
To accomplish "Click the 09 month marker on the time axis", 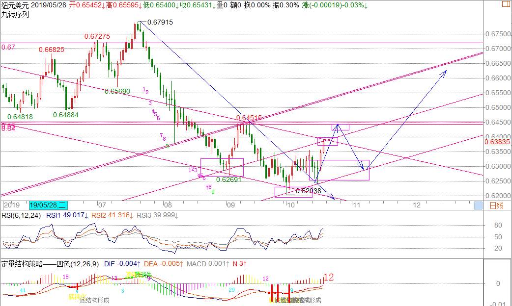I will point(231,205).
